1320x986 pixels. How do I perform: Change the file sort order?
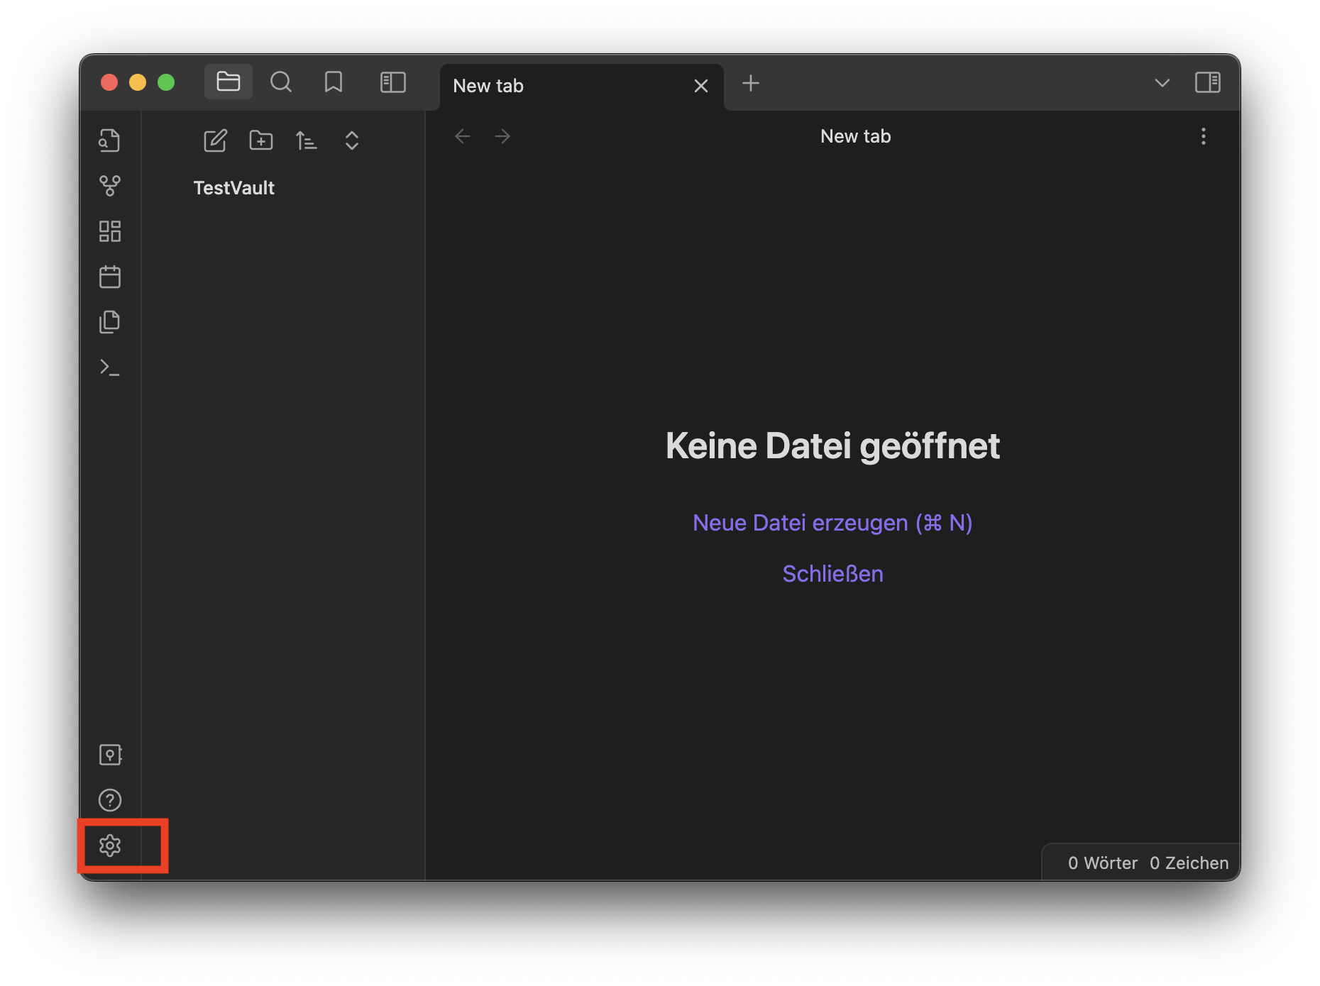pyautogui.click(x=306, y=140)
